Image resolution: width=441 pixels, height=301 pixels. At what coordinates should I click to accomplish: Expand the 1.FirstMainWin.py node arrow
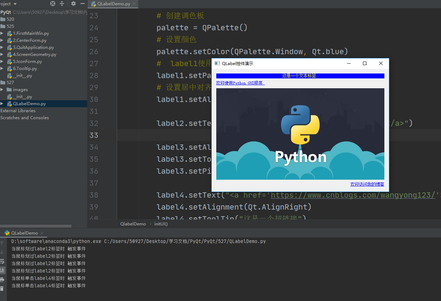[x=2, y=33]
